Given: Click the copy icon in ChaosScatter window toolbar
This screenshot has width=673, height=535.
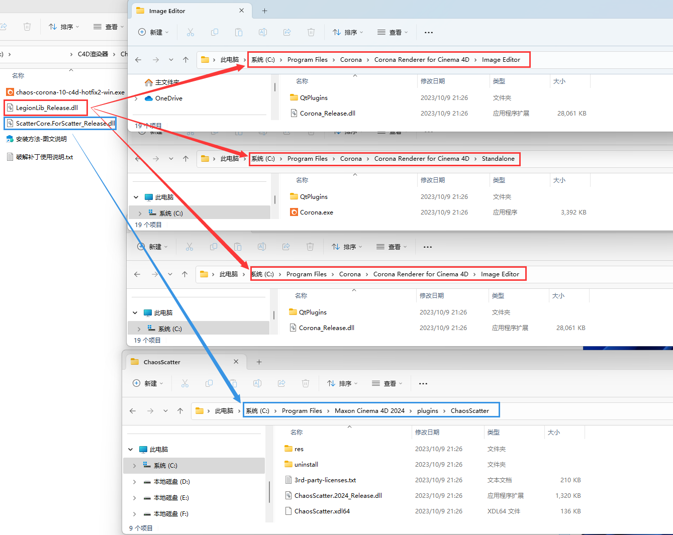Looking at the screenshot, I should (209, 383).
